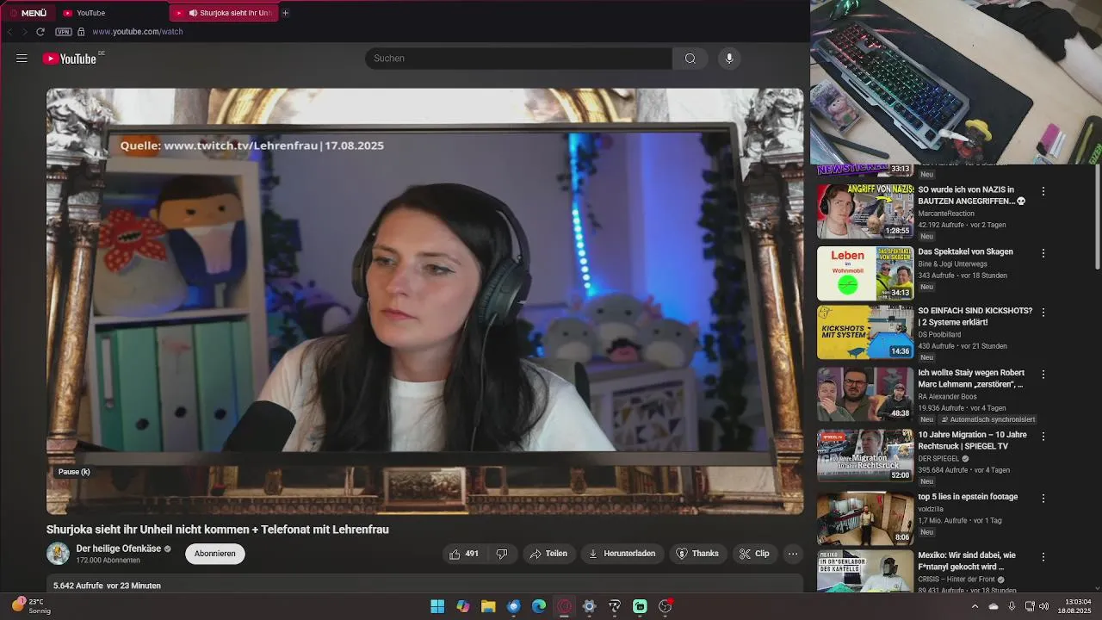Open weather widget 23°C Sonnig

[x=31, y=606]
